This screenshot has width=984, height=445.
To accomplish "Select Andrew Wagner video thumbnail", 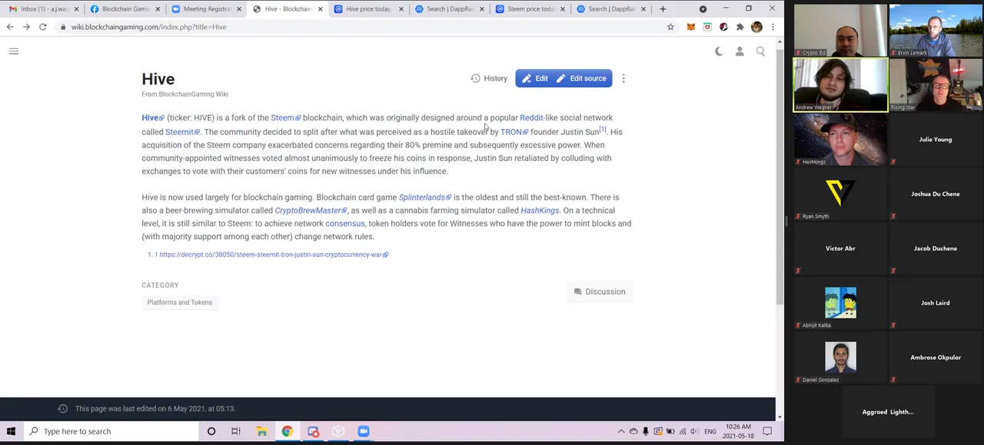I will click(840, 84).
